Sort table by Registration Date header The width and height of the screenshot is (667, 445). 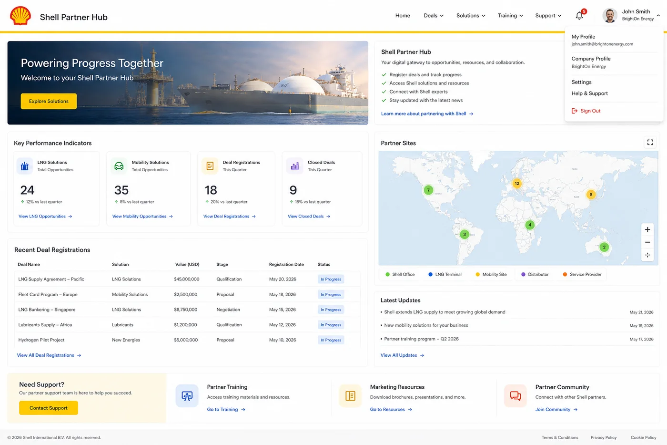pyautogui.click(x=286, y=264)
